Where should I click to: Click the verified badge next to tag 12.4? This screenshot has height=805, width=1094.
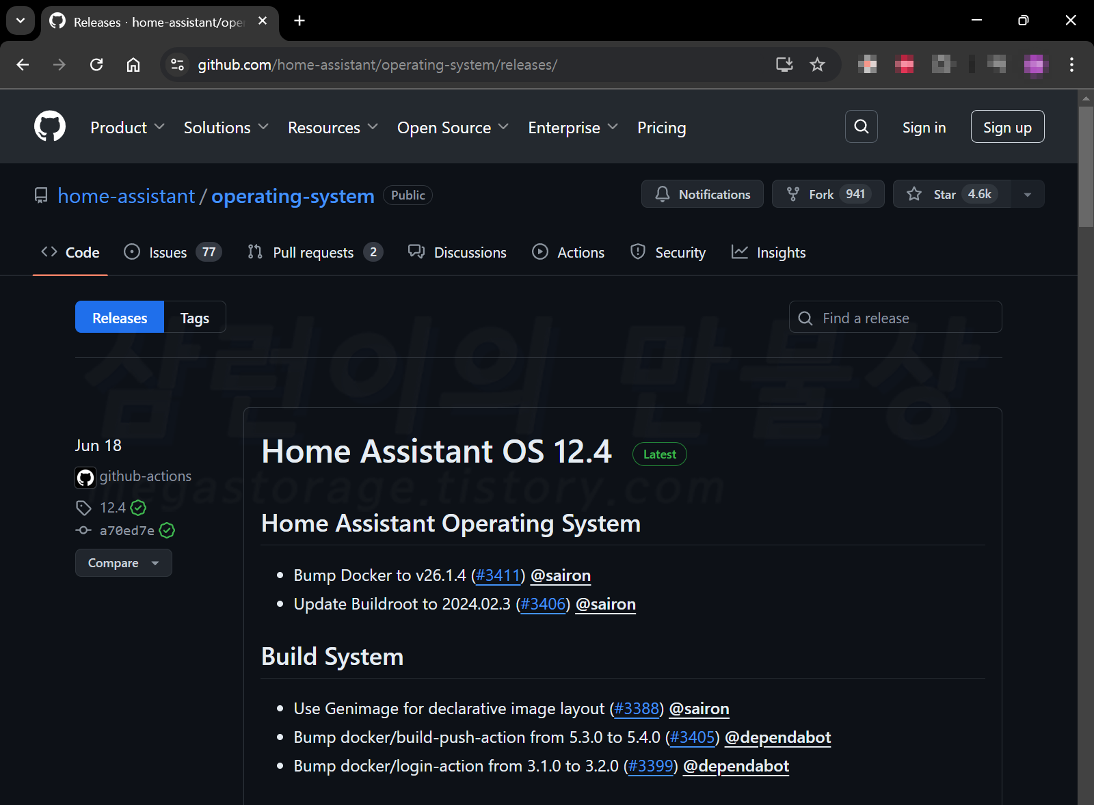coord(139,508)
